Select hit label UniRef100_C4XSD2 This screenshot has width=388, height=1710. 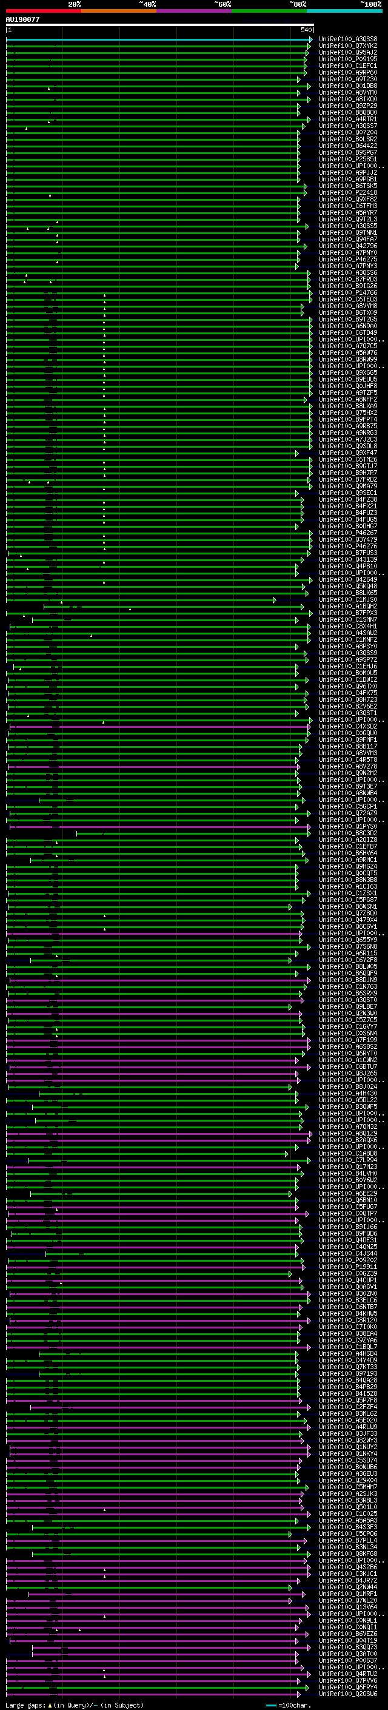pos(348,726)
